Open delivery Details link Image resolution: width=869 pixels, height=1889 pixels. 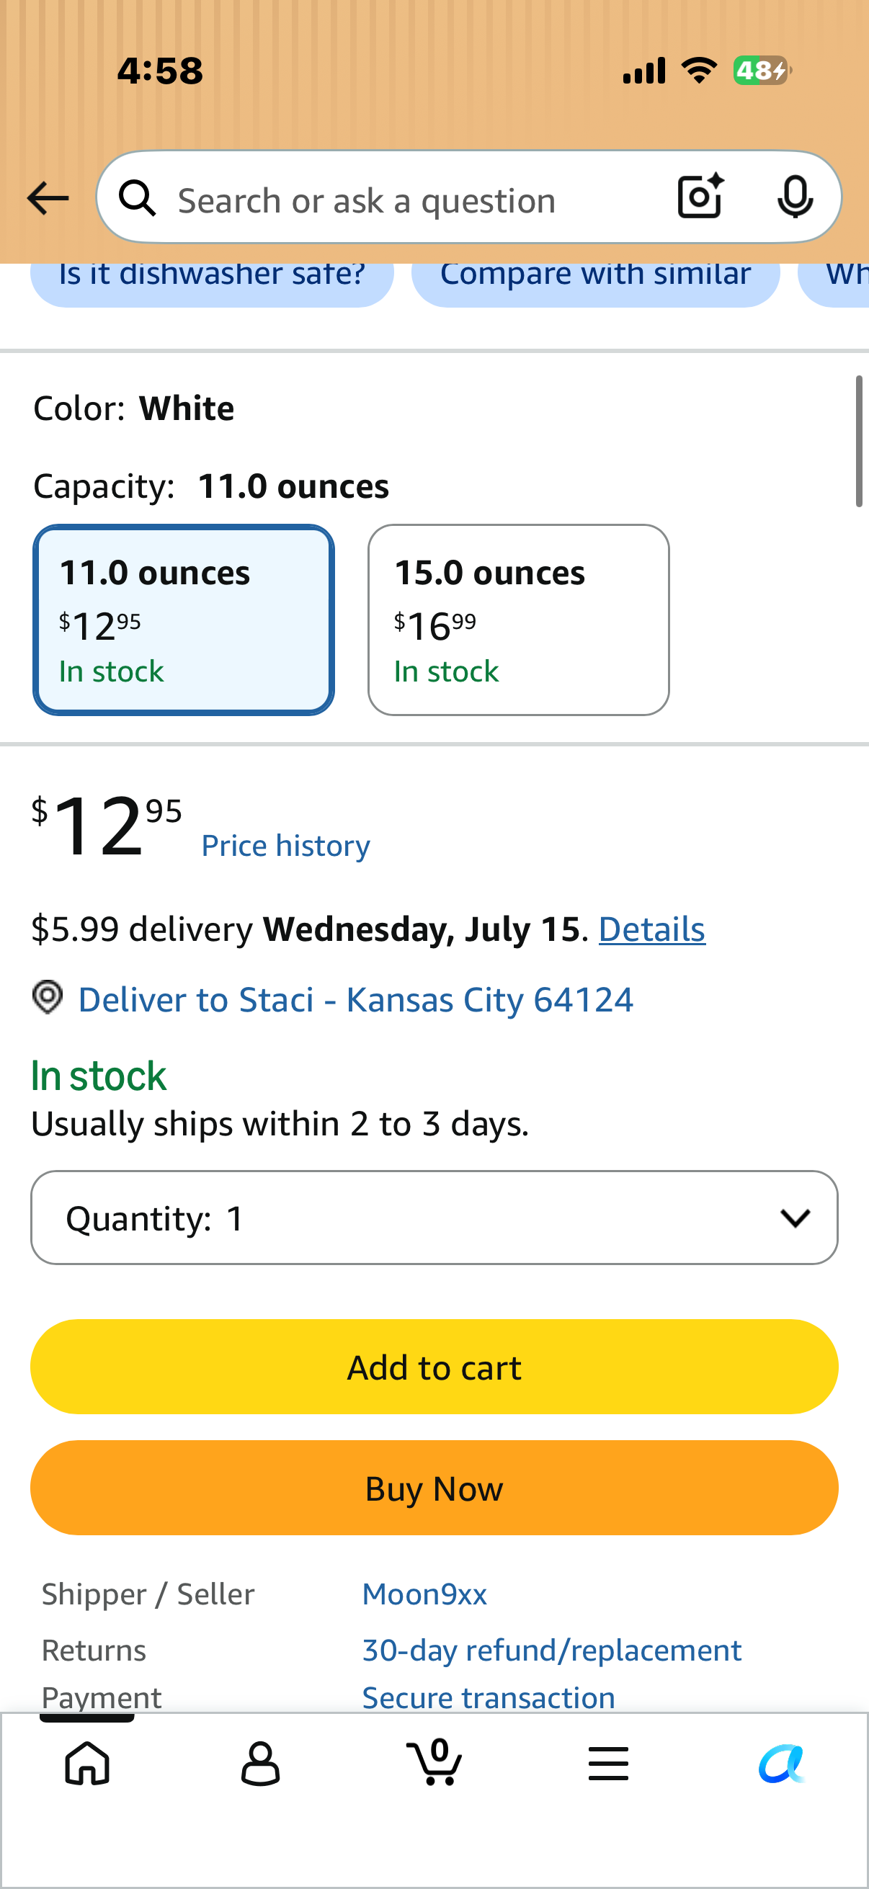click(652, 929)
